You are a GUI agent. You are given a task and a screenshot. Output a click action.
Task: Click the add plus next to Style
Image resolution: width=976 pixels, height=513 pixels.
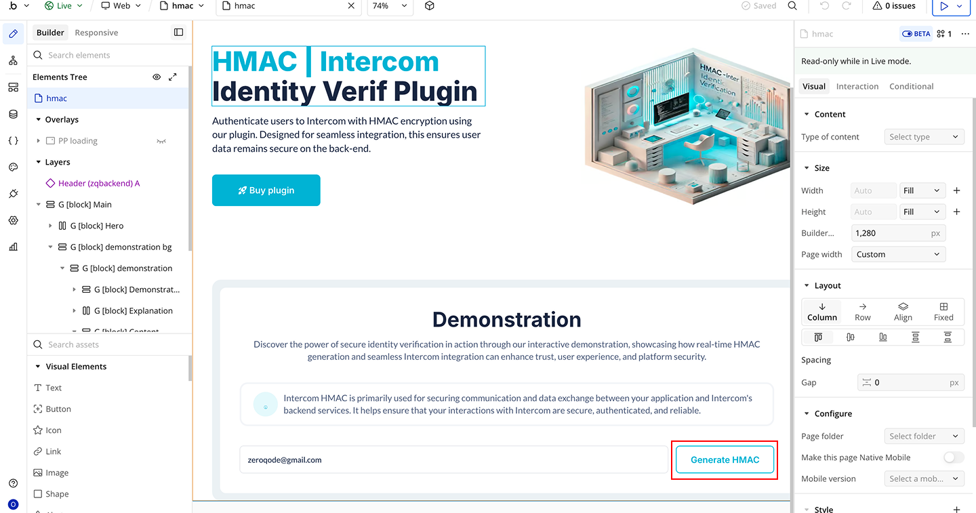point(956,509)
